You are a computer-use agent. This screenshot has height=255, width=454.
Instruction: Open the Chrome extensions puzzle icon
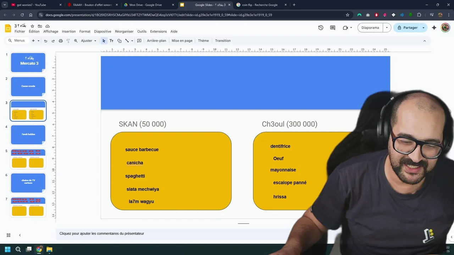419,15
